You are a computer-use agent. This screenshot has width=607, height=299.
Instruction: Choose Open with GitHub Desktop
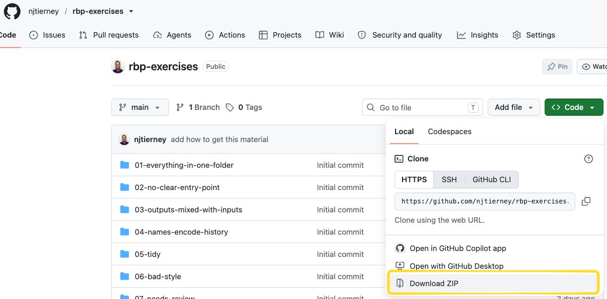(x=449, y=266)
